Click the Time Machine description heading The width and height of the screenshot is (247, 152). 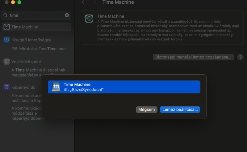(111, 16)
